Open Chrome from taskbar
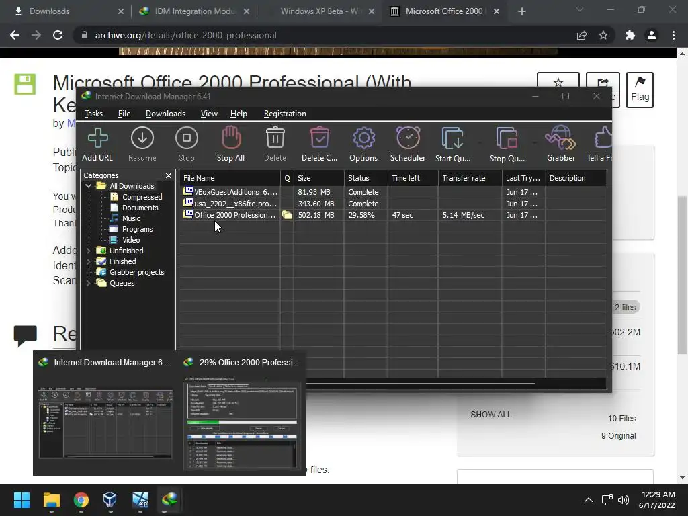Image resolution: width=688 pixels, height=516 pixels. click(x=81, y=500)
